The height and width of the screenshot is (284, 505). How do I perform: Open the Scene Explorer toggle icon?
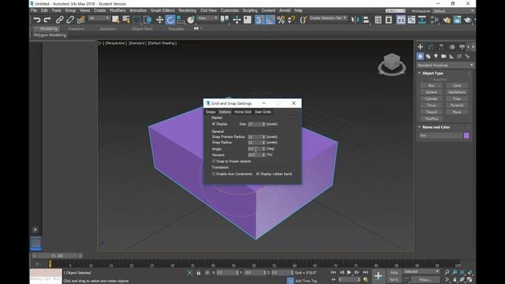[x=378, y=20]
